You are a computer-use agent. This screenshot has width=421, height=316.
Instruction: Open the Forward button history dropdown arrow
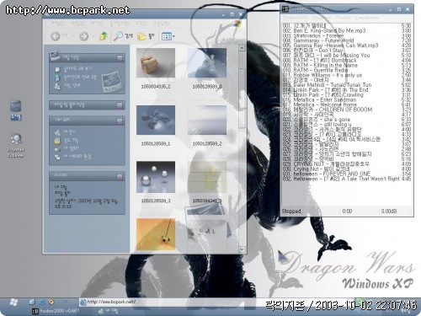(x=93, y=36)
